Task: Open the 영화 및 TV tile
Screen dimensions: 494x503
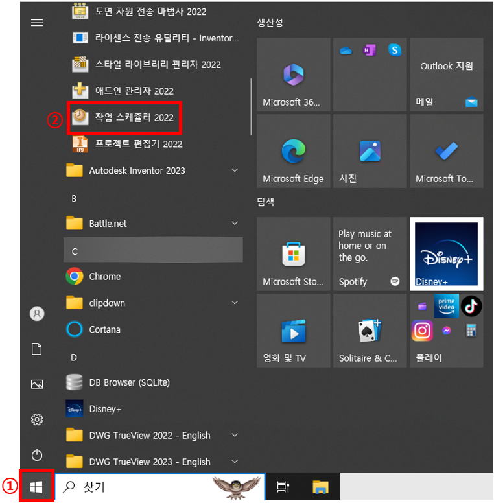Action: pos(294,331)
